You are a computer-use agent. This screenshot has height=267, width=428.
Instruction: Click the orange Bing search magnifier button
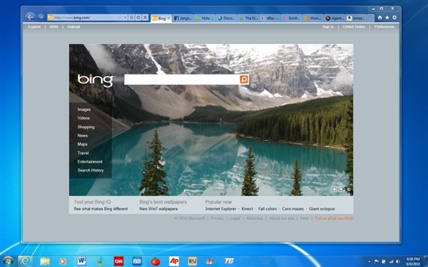coord(244,79)
